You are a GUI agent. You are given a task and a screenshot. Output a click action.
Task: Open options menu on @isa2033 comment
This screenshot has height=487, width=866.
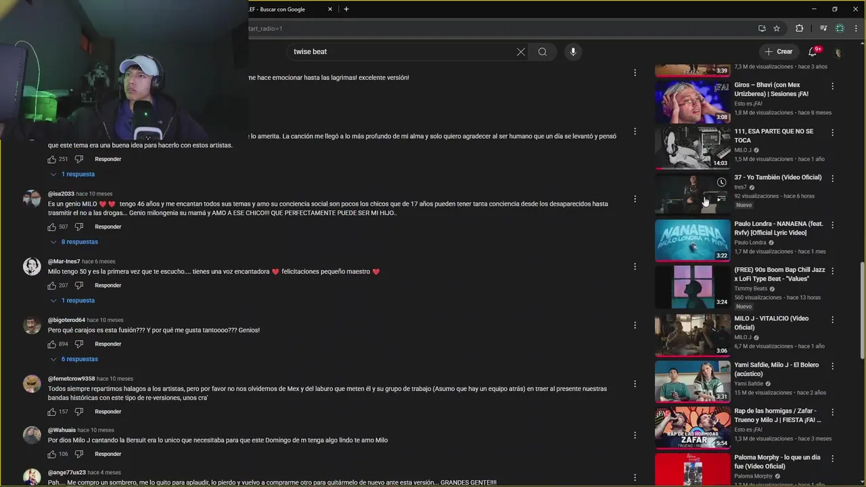(635, 199)
